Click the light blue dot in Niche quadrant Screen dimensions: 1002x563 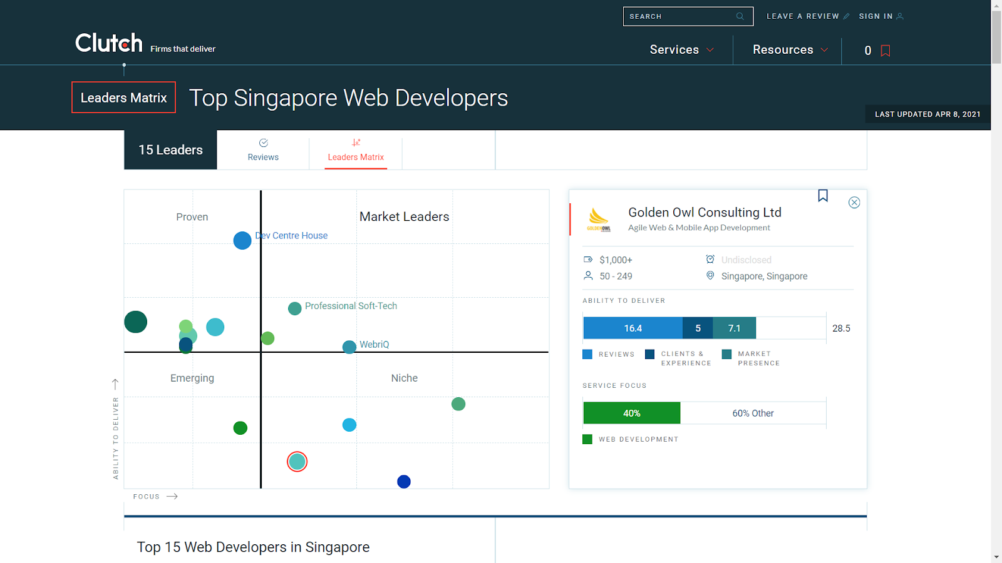click(349, 425)
